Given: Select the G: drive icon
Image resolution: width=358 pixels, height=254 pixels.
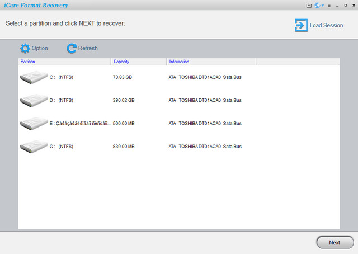Looking at the screenshot, I should coord(34,147).
